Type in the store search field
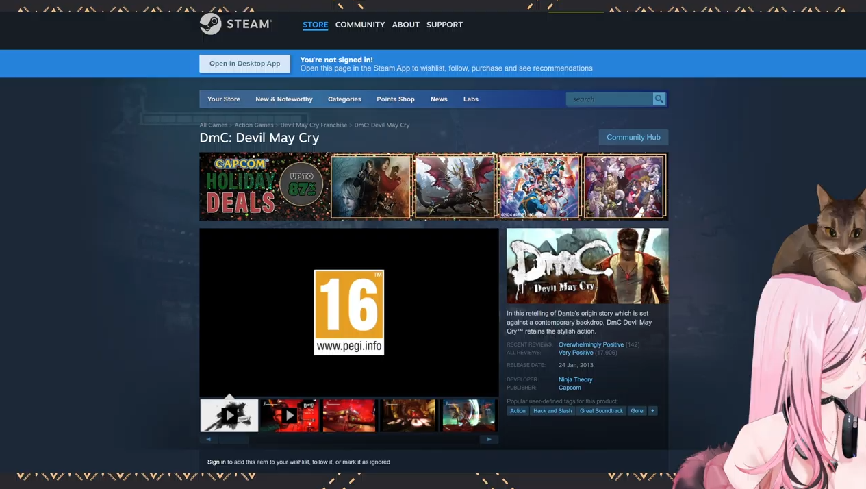 [x=609, y=99]
